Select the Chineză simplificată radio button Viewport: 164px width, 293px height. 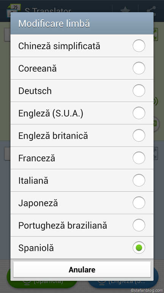(x=139, y=46)
